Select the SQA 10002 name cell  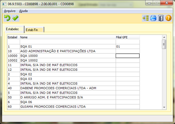click(x=68, y=60)
